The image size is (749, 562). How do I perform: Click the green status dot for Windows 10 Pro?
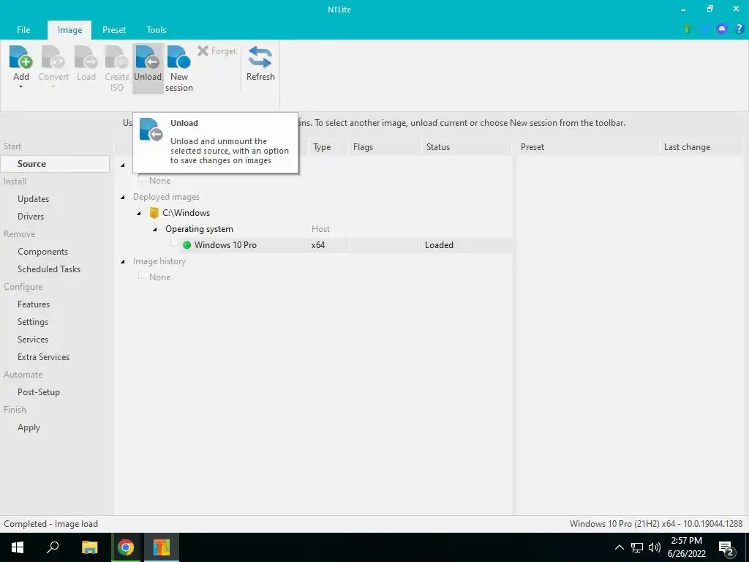pos(187,245)
